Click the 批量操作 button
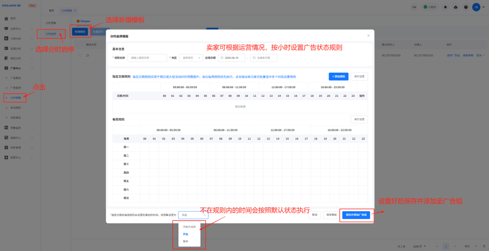489x251 pixels. tap(98, 32)
